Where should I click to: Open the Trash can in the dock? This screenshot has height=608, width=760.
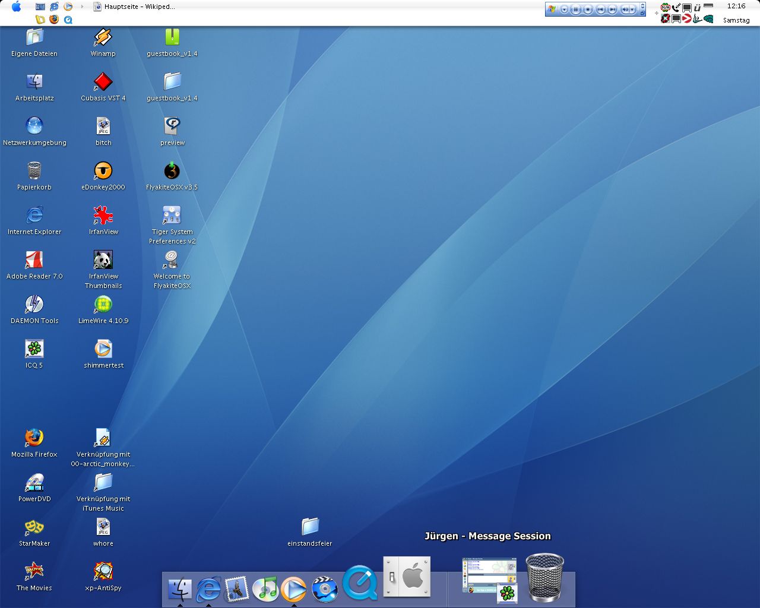click(x=544, y=578)
